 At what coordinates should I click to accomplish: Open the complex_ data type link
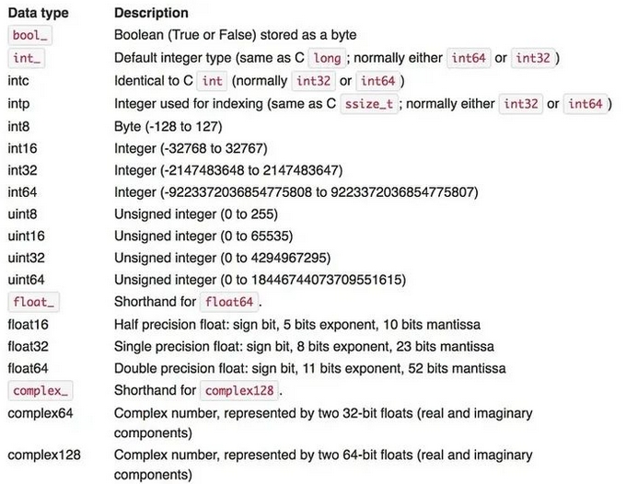(41, 391)
